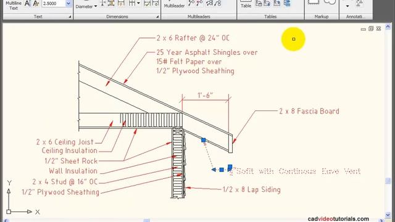395x222 pixels.
Task: Select the '1/2" Sheet Rock' label
Action: [x=71, y=161]
